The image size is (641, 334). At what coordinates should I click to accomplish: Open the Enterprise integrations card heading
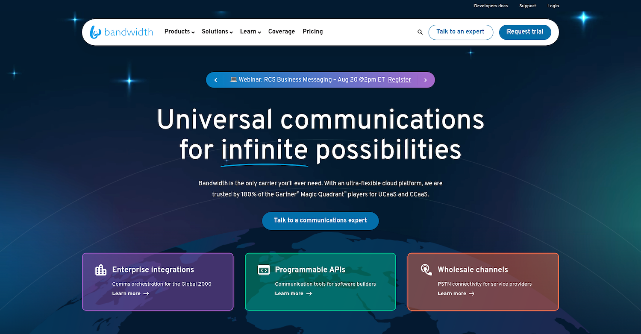[x=153, y=270]
